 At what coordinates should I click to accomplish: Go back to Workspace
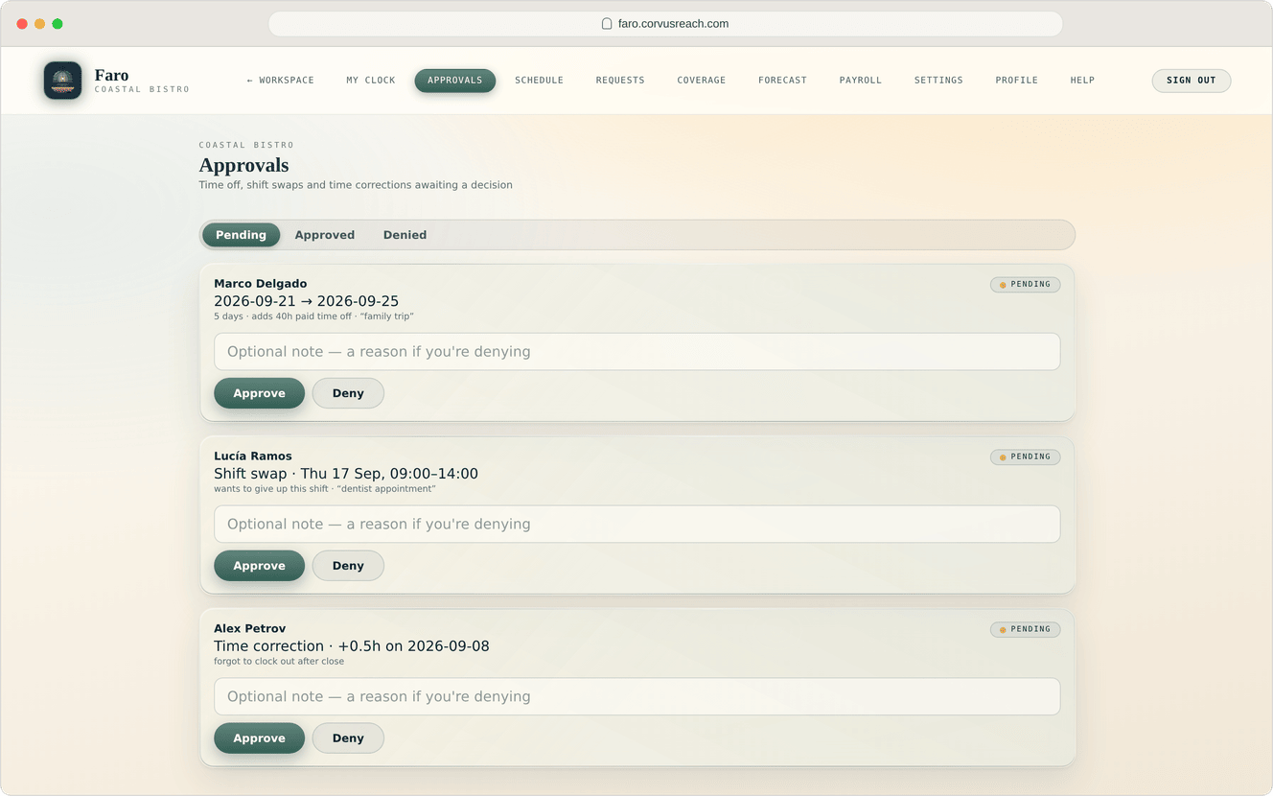281,81
